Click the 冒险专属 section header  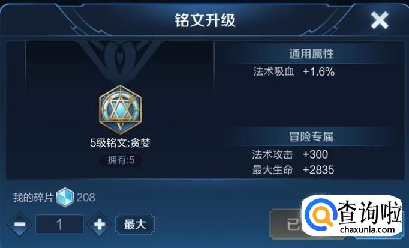311,136
